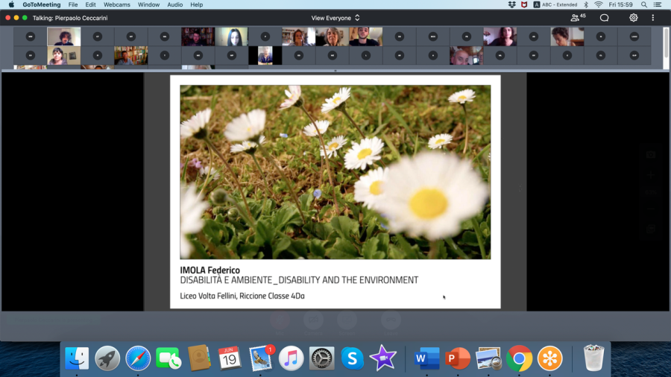Open PowerPoint from the Dock

click(458, 358)
